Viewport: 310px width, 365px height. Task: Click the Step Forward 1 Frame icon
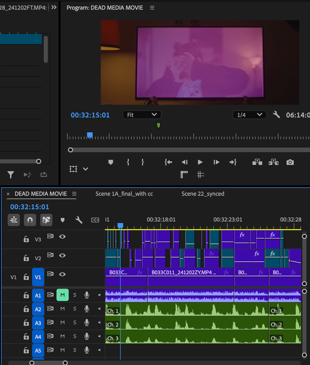[216, 162]
